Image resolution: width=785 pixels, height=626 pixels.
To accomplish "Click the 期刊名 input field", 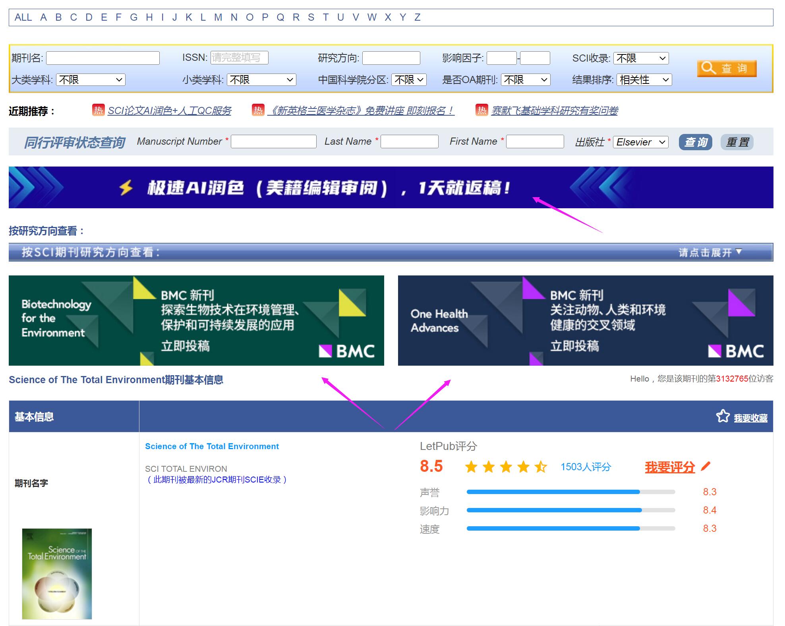I will click(x=103, y=58).
